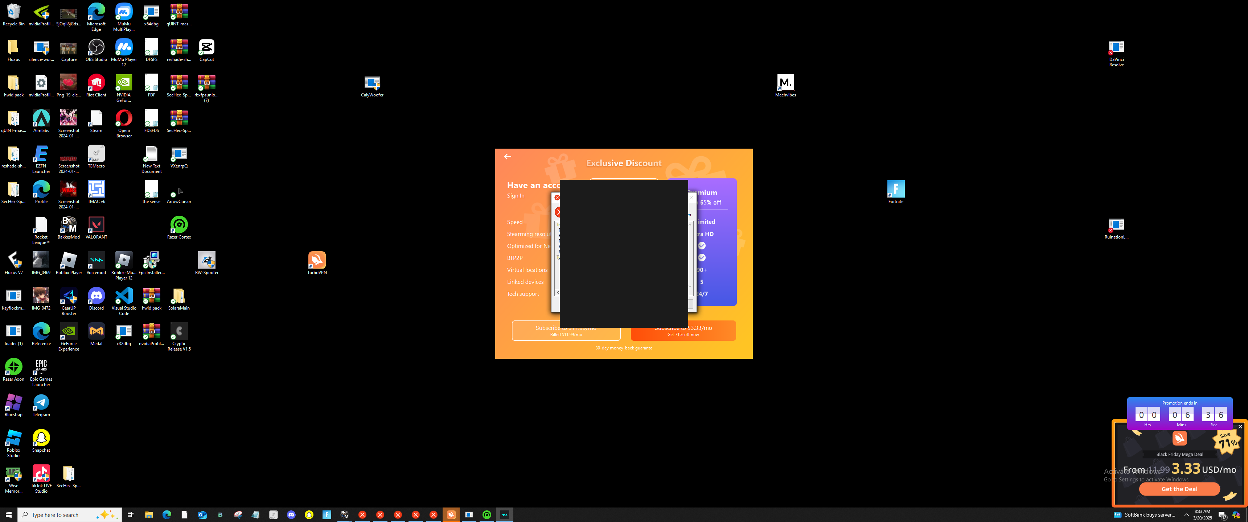Screen dimensions: 1248x522
Task: Click Snapchat icon in the taskbar
Action: 309,515
